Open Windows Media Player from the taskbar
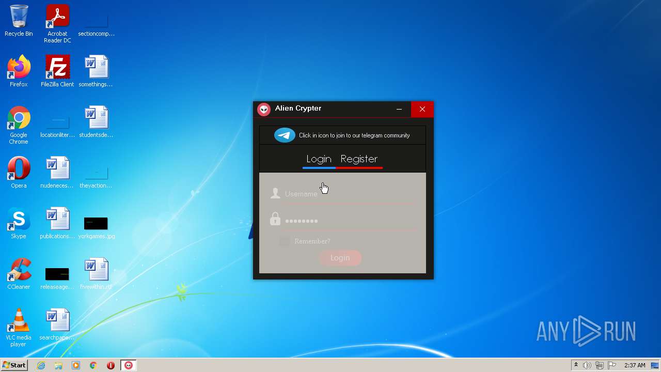661x372 pixels. tap(76, 365)
